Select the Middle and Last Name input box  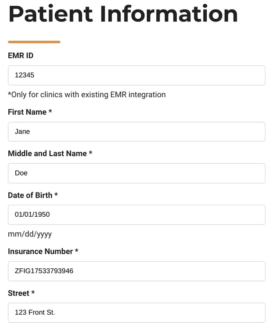tap(137, 173)
